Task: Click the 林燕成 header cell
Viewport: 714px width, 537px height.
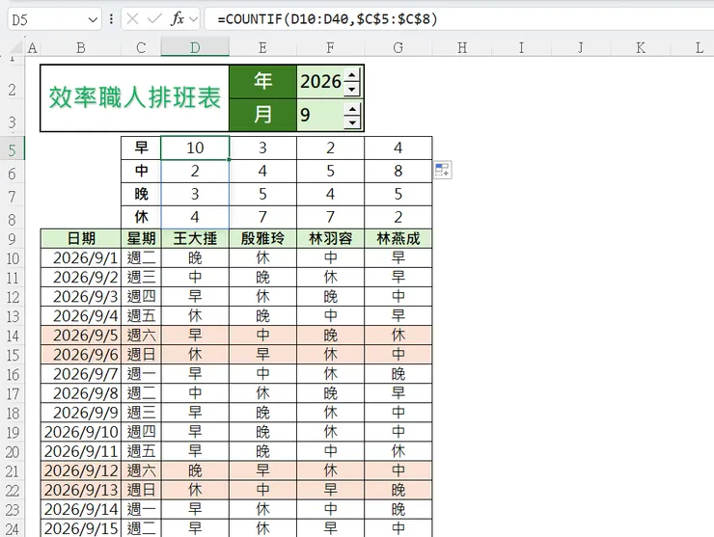Action: [398, 238]
